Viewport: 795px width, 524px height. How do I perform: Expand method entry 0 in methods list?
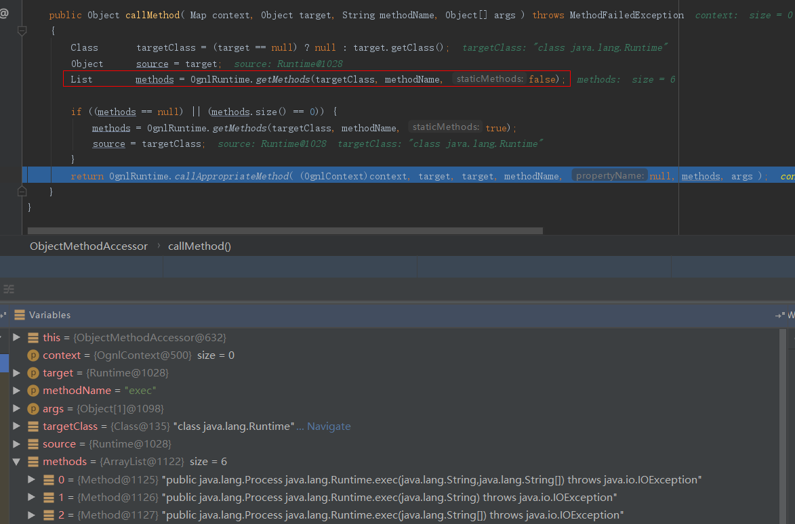31,480
